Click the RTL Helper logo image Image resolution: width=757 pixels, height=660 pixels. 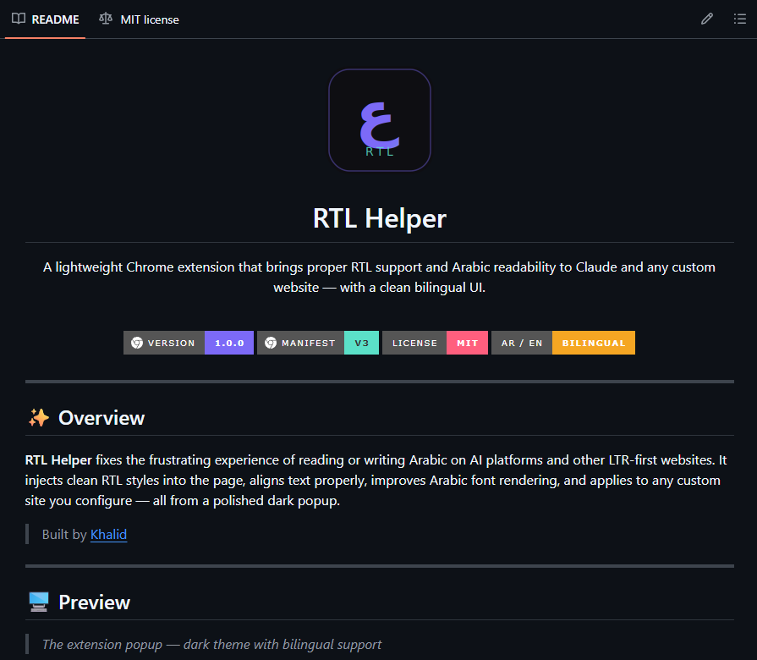[380, 120]
